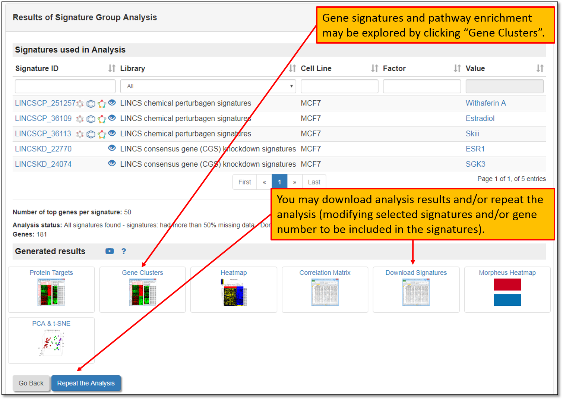Sort the table by Cell Line column
563x400 pixels.
tap(374, 68)
